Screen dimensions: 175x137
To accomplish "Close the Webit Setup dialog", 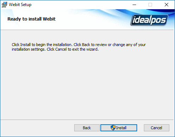I will [x=167, y=5].
